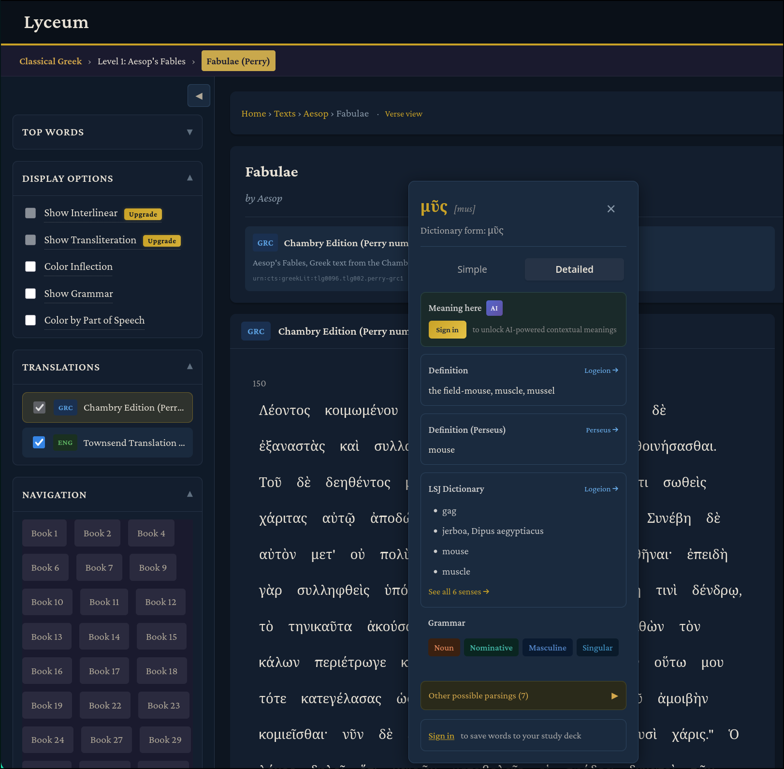Go to Book 7 in navigation
The image size is (784, 769).
(99, 568)
